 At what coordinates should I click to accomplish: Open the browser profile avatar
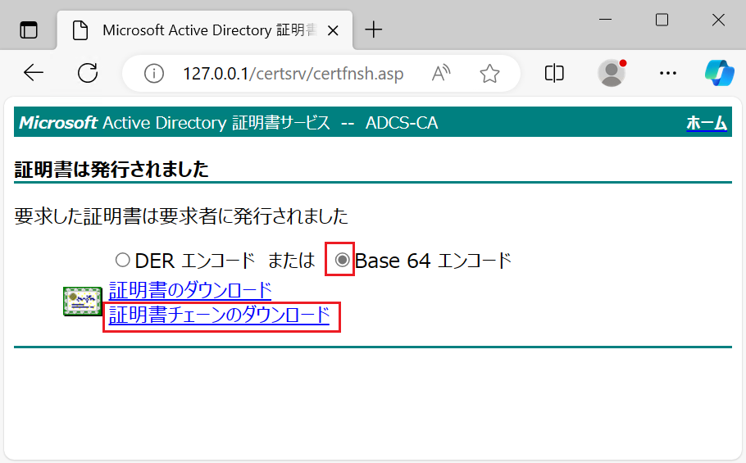[612, 73]
